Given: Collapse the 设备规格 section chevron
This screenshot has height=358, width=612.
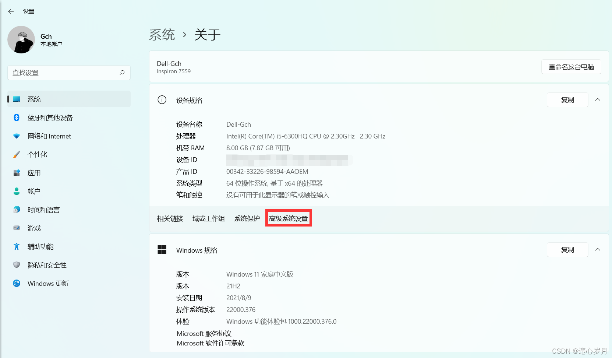Looking at the screenshot, I should pos(598,100).
